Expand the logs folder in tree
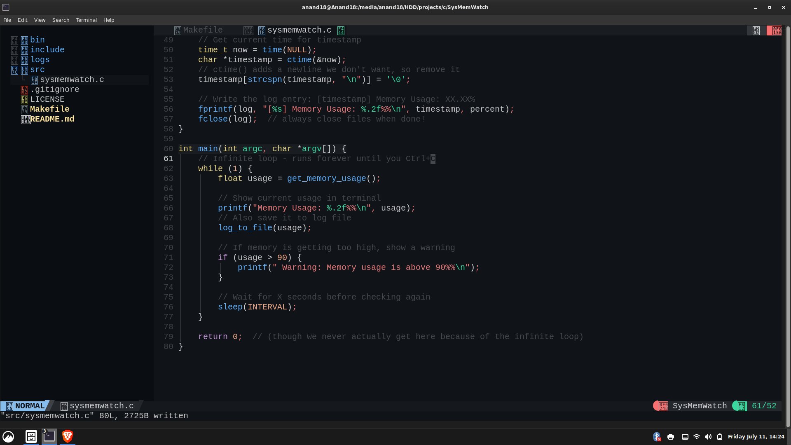 tap(40, 60)
